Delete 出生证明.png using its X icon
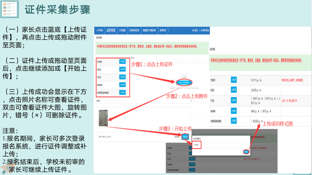This screenshot has width=312, height=175. click(260, 90)
